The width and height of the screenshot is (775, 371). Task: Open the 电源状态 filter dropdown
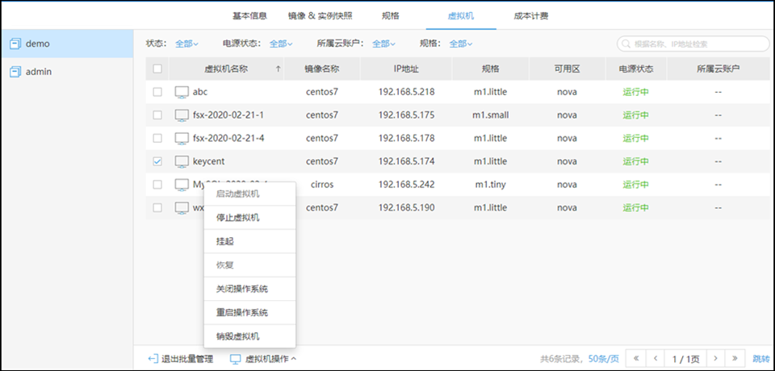coord(281,44)
